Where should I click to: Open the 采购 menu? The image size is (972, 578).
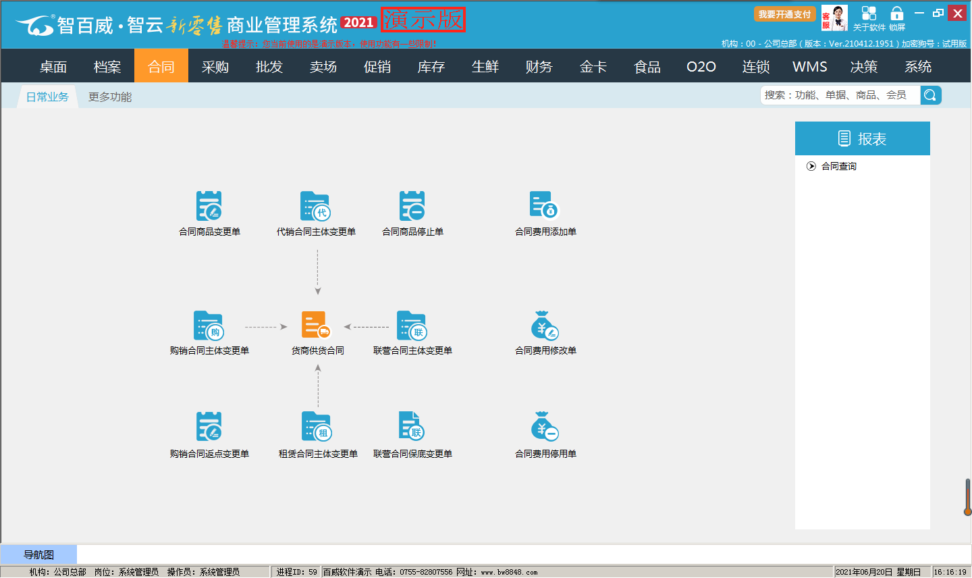pyautogui.click(x=215, y=67)
